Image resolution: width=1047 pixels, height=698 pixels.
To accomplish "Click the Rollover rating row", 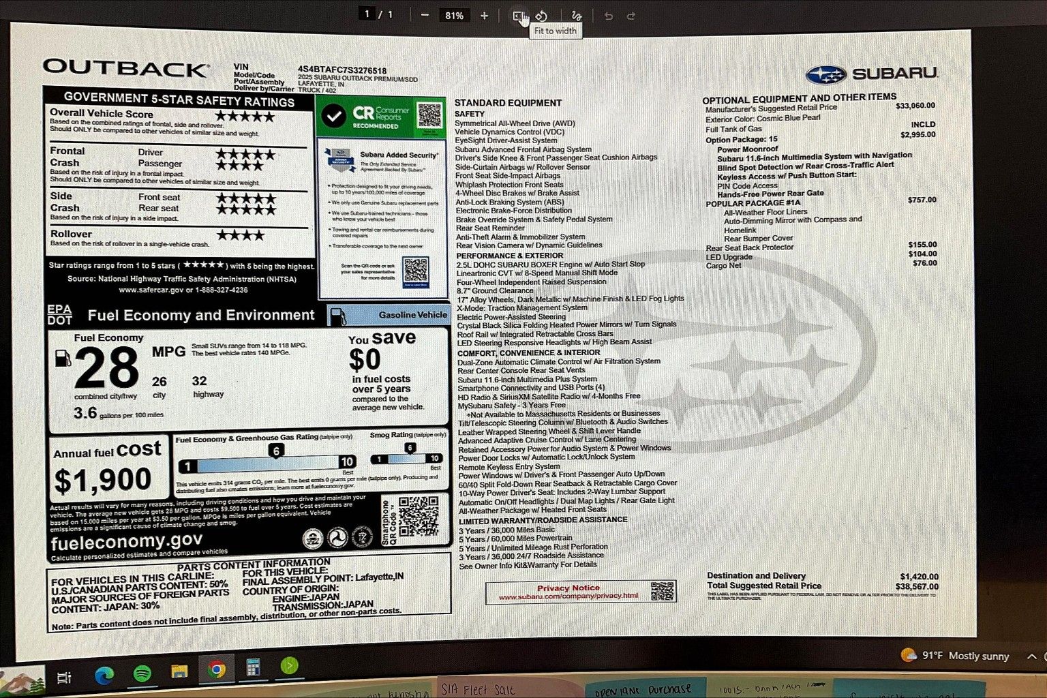I will point(179,237).
